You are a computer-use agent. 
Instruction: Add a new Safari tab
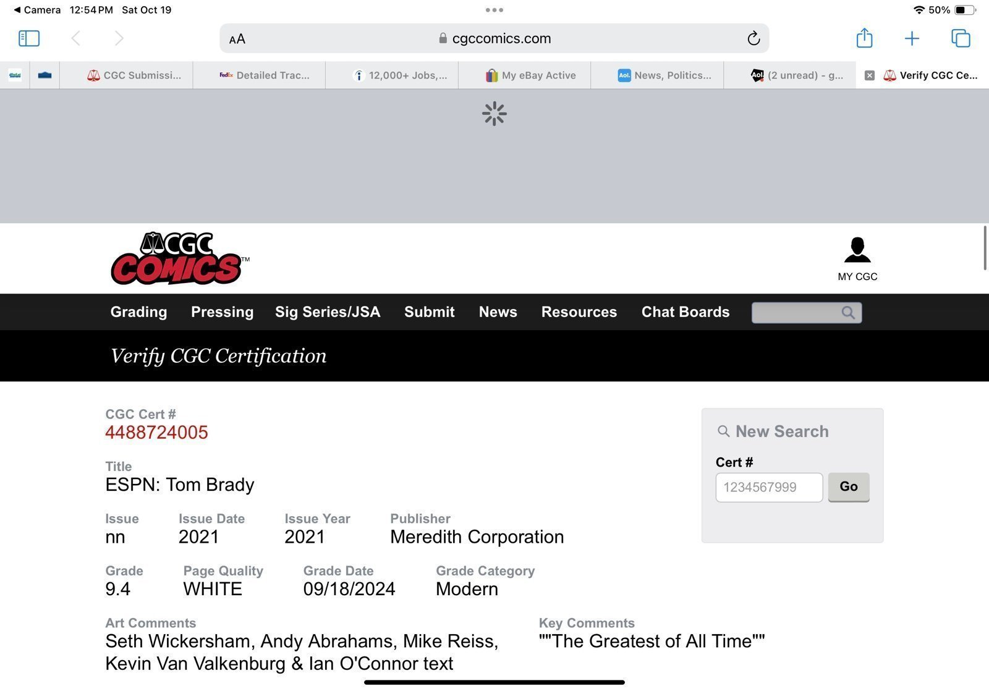[x=912, y=39]
